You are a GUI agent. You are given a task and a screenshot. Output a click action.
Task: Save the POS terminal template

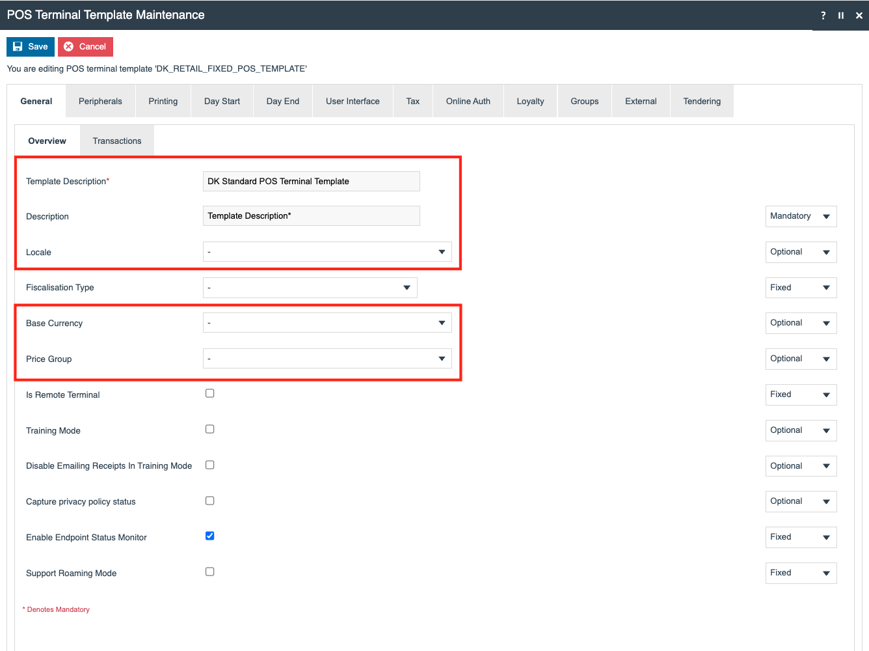point(31,47)
